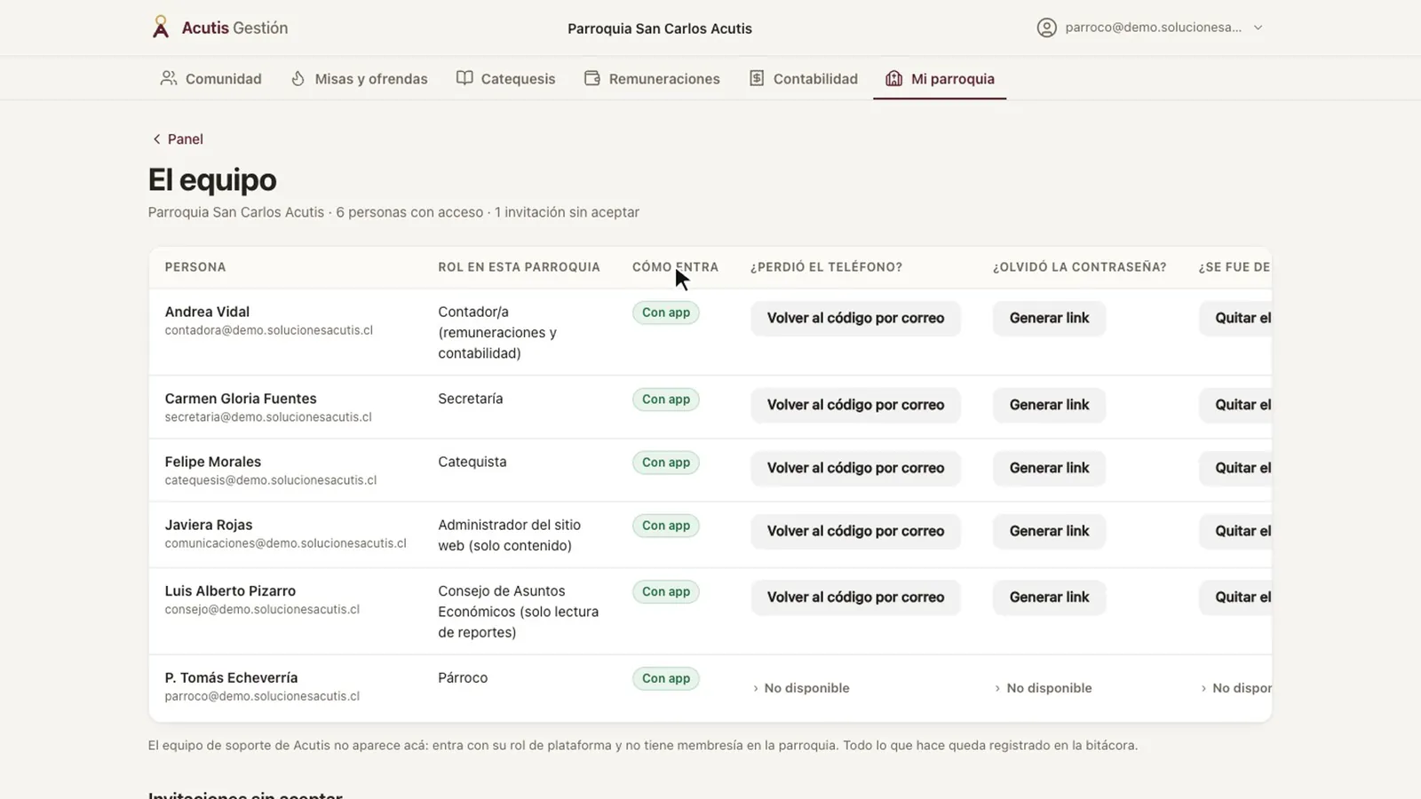
Task: Click Volver al código por correo for Andrea Vidal
Action: [855, 318]
